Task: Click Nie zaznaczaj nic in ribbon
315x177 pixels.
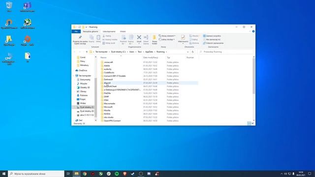Action: coord(212,39)
